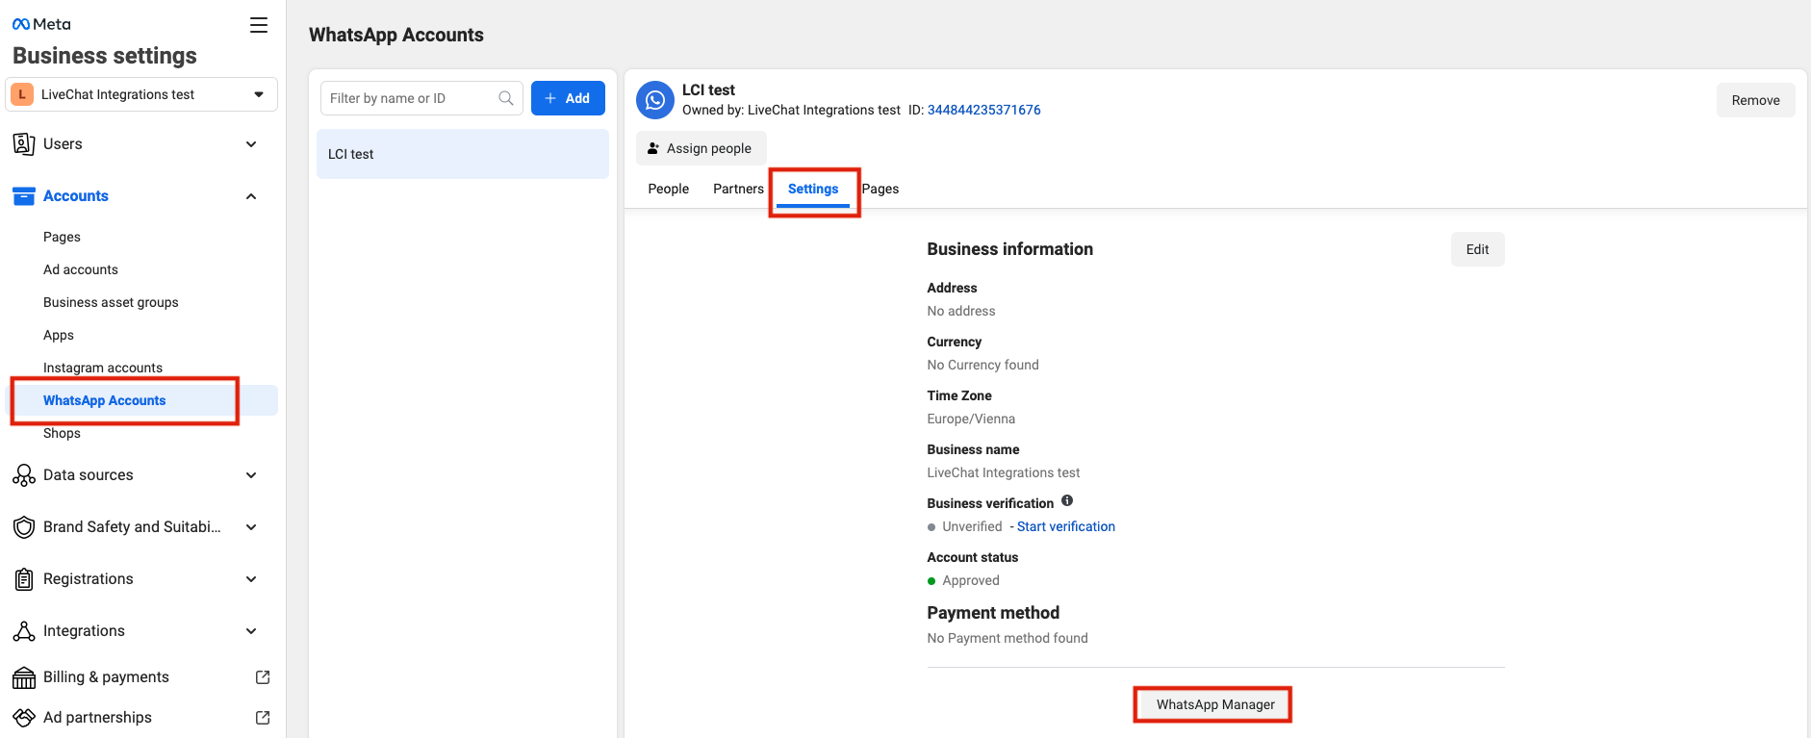Click the search magnifier icon in filter box

[506, 98]
